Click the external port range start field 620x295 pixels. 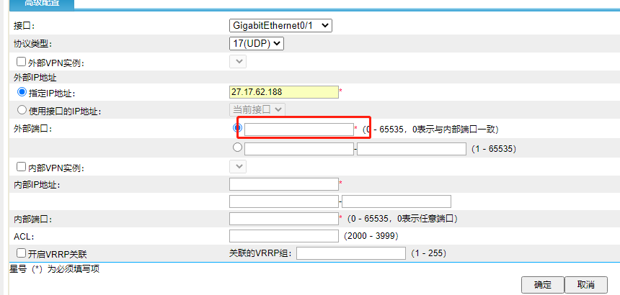299,149
